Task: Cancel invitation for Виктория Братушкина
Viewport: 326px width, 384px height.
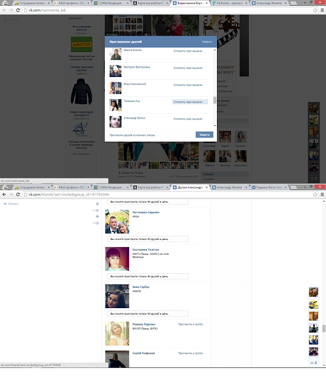Action: click(x=188, y=68)
